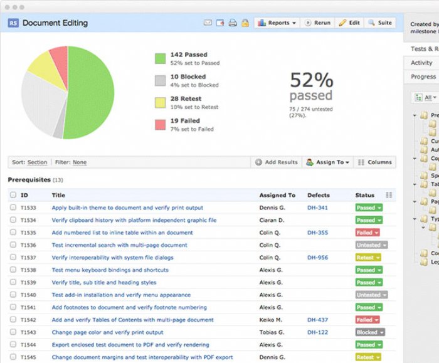
Task: Click the export icon beside the envelope
Action: pyautogui.click(x=220, y=23)
